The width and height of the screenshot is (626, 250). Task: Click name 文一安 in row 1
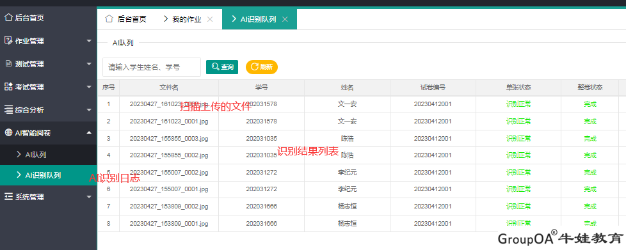tap(348, 104)
